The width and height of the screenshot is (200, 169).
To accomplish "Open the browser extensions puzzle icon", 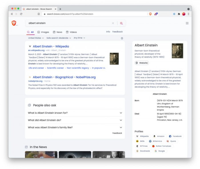I will pos(179,14).
